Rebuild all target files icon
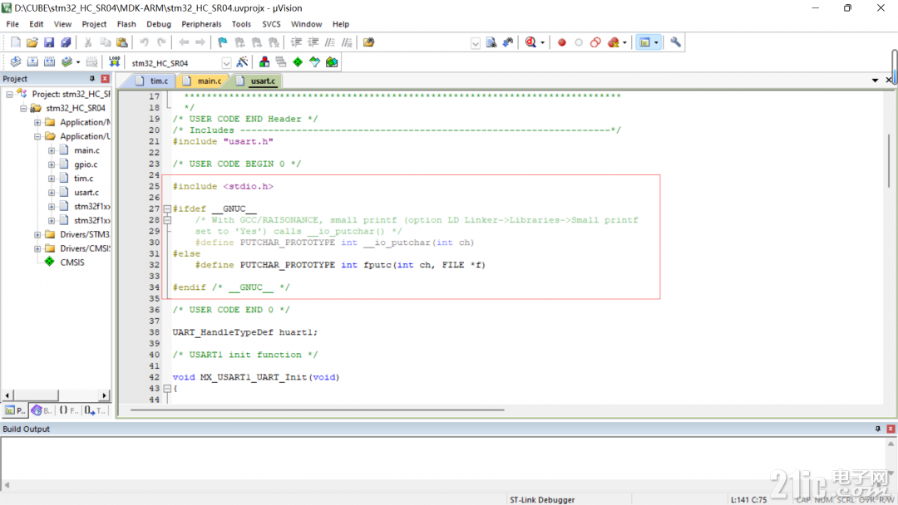This screenshot has height=505, width=898. [49, 62]
